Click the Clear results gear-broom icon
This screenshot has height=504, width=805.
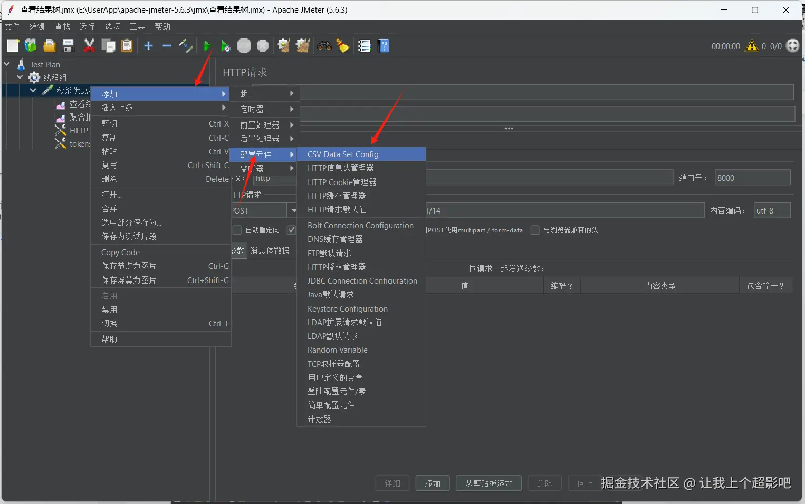[x=284, y=46]
